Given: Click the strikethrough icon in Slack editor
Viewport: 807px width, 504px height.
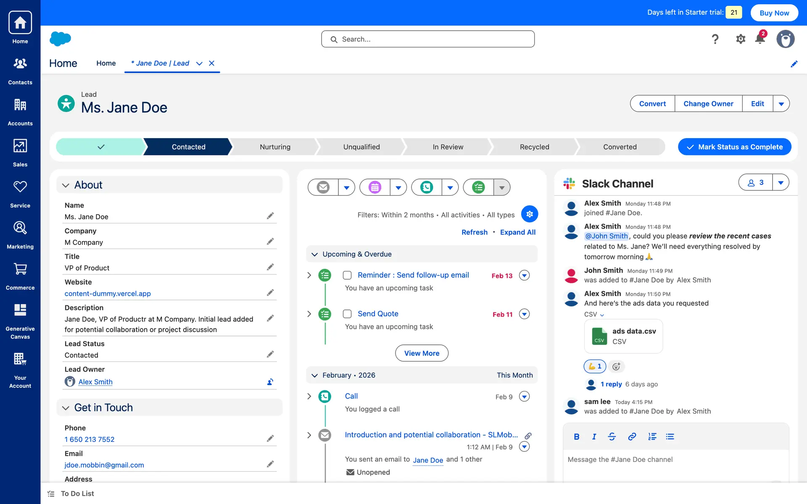Looking at the screenshot, I should point(612,437).
